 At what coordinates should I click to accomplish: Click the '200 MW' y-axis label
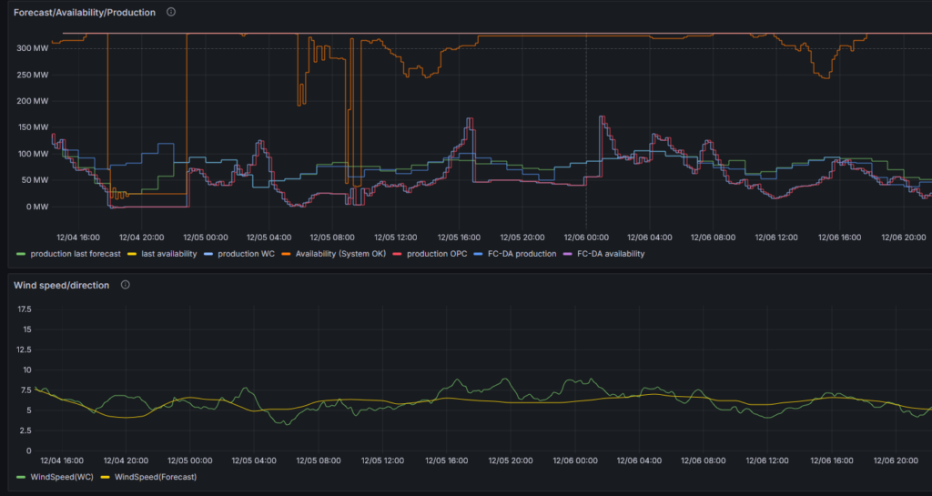coord(33,101)
